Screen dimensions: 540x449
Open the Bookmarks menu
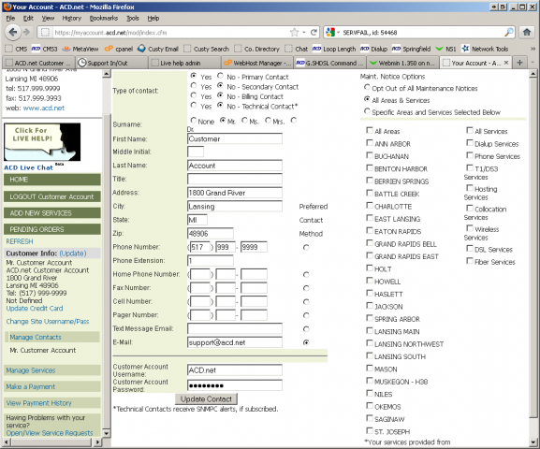(x=103, y=19)
